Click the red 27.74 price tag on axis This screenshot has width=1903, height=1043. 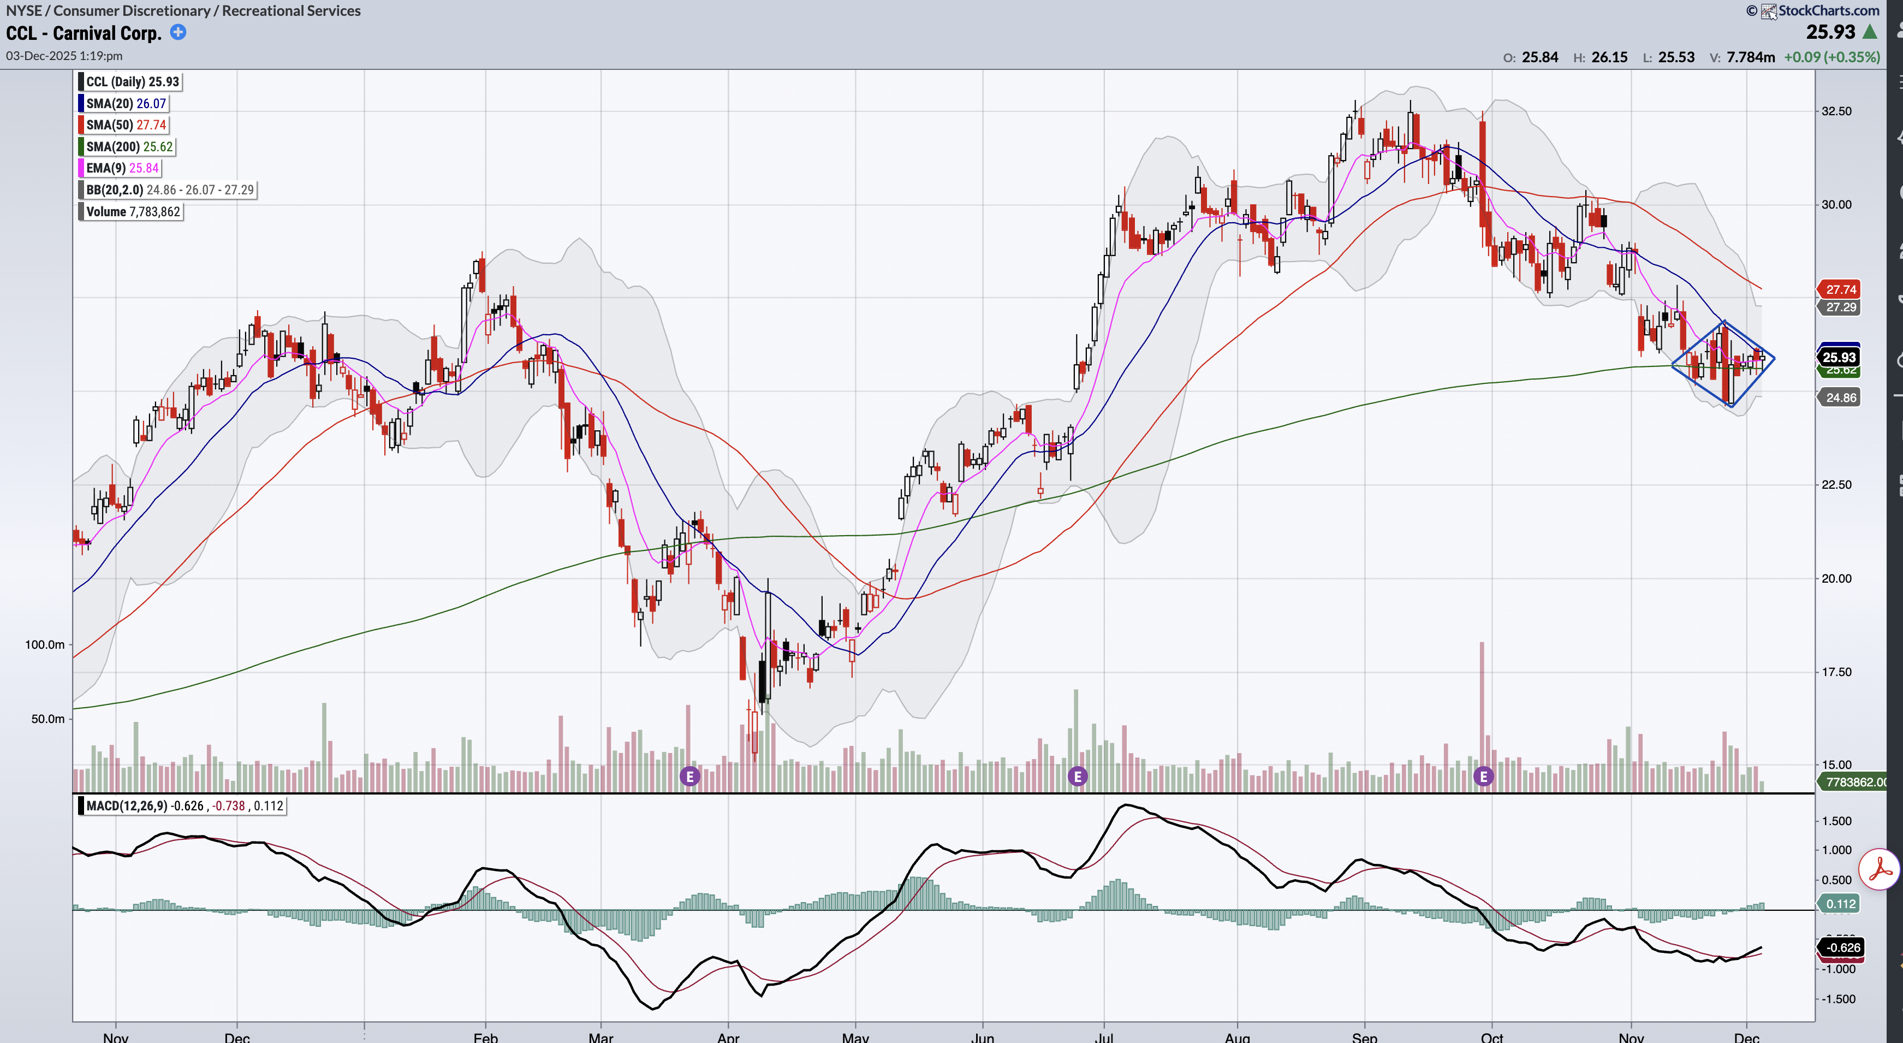(1840, 289)
